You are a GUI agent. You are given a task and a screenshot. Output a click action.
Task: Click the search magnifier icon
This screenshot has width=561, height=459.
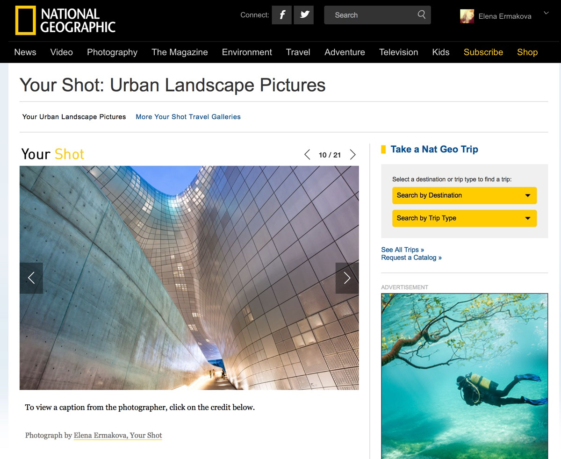click(422, 14)
